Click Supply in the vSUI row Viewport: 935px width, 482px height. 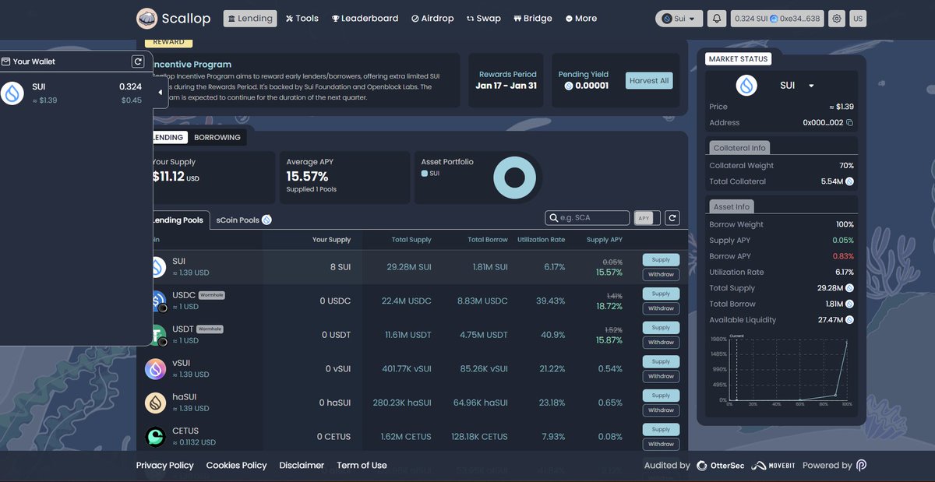pos(661,361)
